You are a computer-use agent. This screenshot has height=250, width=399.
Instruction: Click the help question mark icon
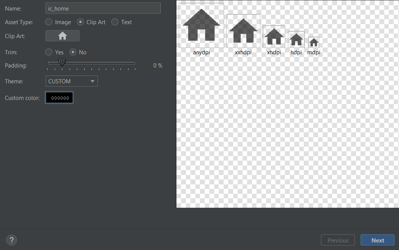[x=11, y=240]
